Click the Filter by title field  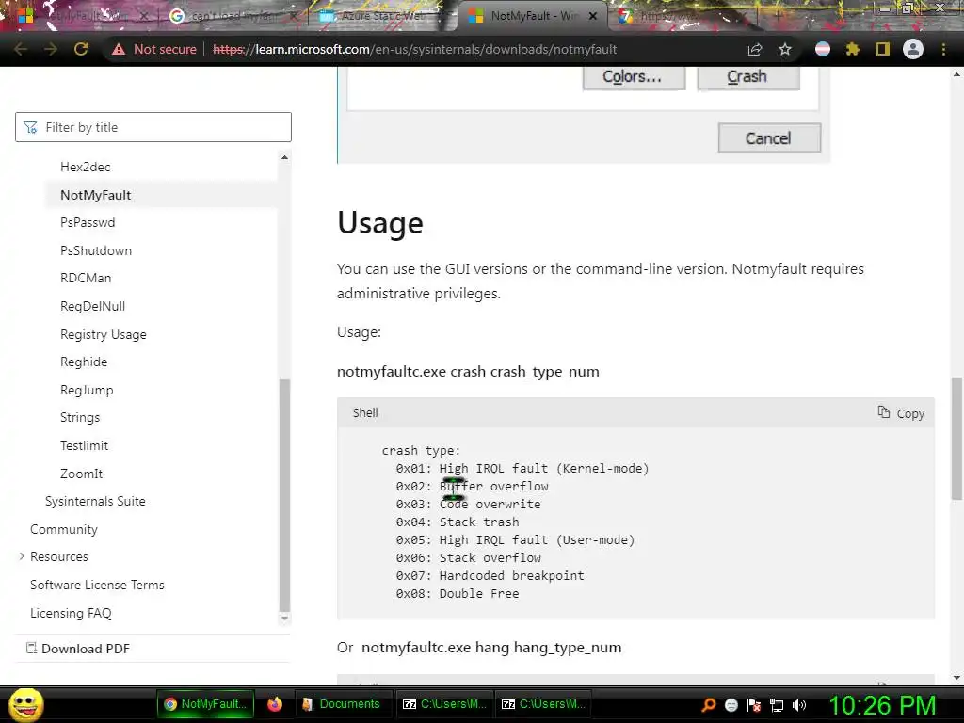click(x=153, y=127)
